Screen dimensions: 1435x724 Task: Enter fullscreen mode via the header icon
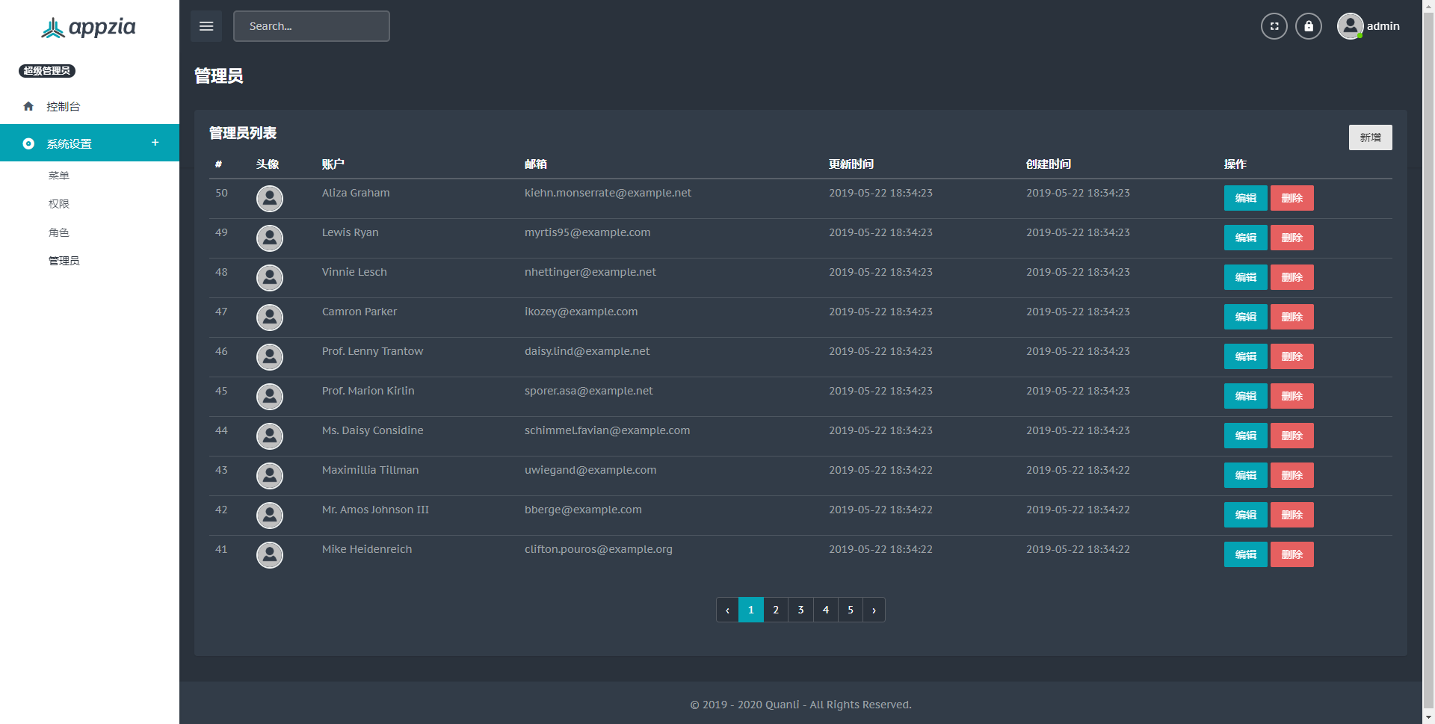click(1274, 26)
